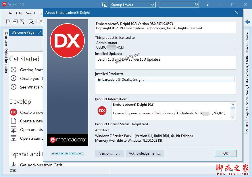The image size is (252, 177).
Task: Open the File menu
Action: coord(9,13)
